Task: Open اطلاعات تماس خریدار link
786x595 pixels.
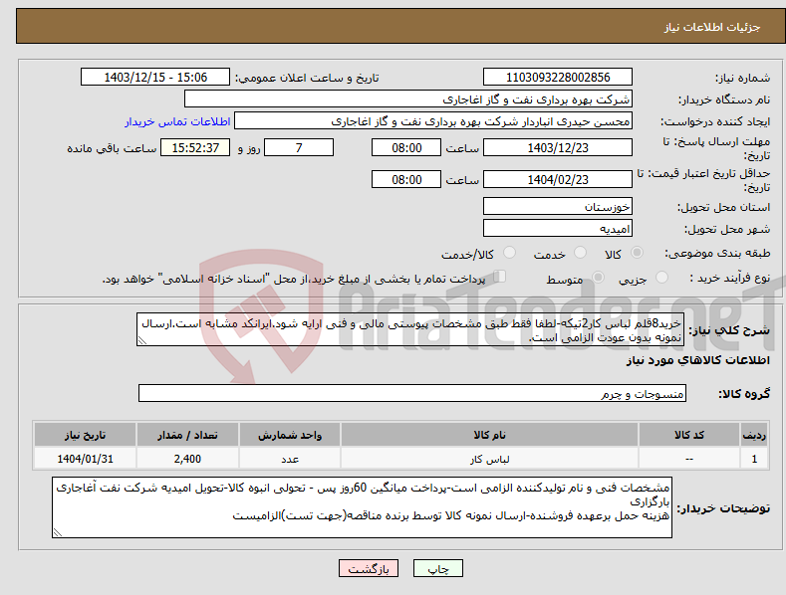Action: (177, 121)
